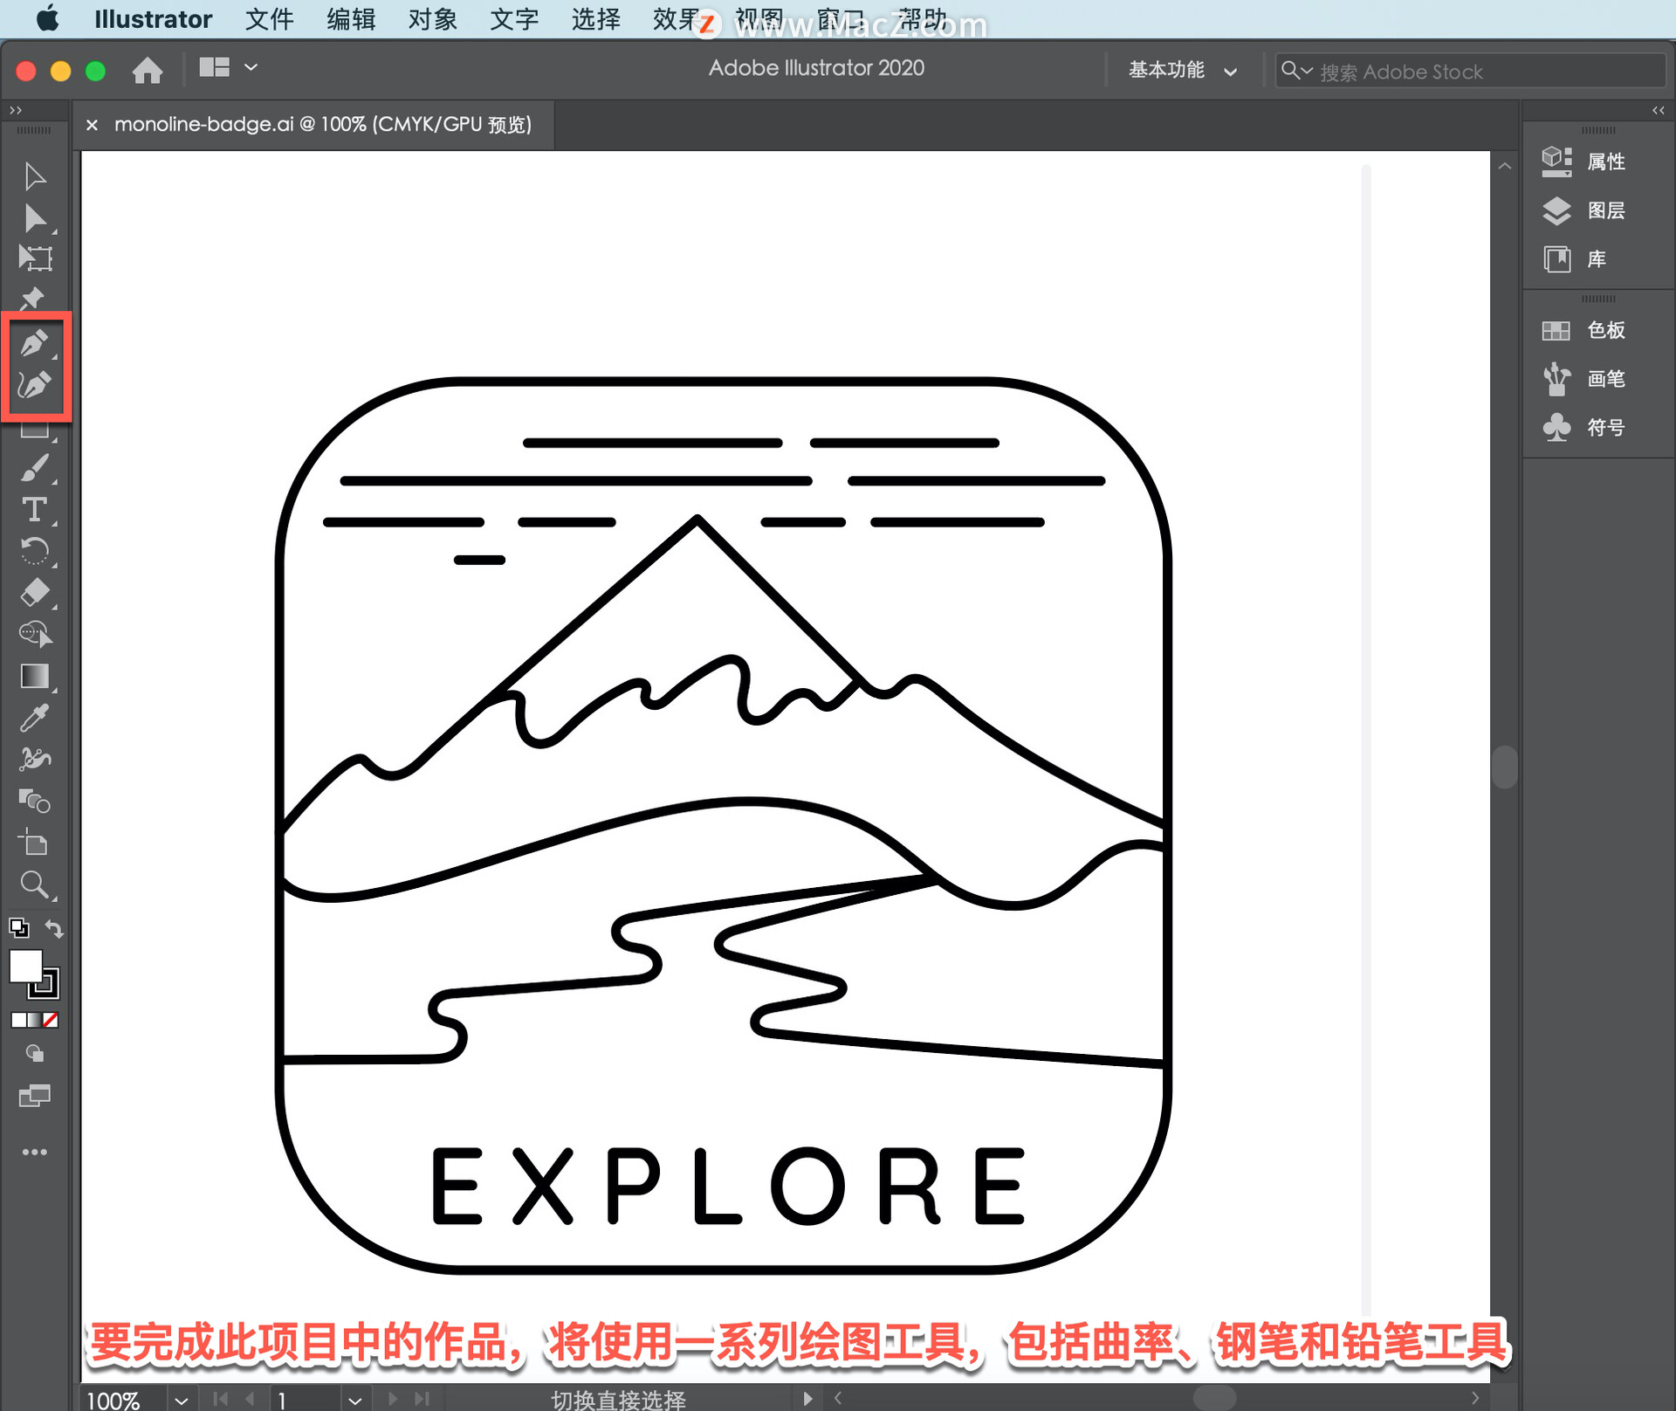Open the 文字 menu
This screenshot has width=1676, height=1411.
pos(514,19)
